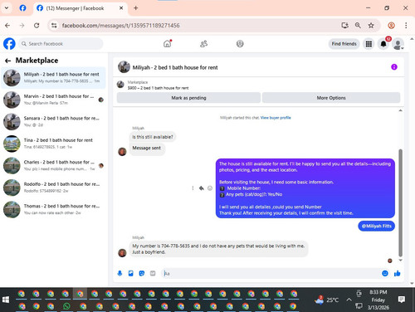Open the Groups icon in top navigation
Viewport: 415px width, 312px height.
pos(240,44)
